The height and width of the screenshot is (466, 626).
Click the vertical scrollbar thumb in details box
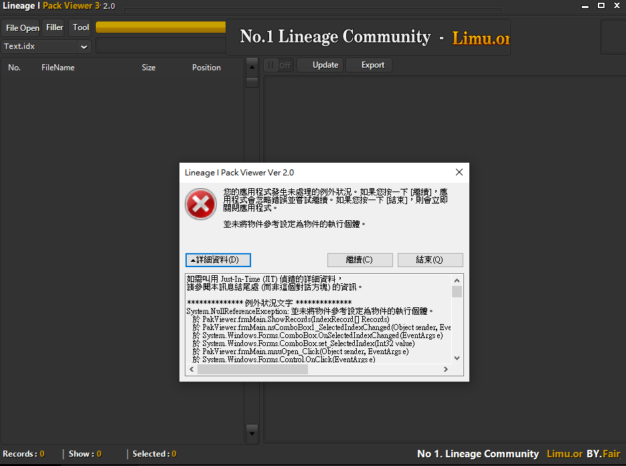point(457,291)
